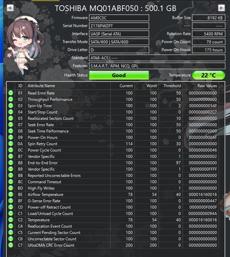Click the Serial Number field Z178PWZPT
The width and height of the screenshot is (230, 257).
(x=119, y=26)
